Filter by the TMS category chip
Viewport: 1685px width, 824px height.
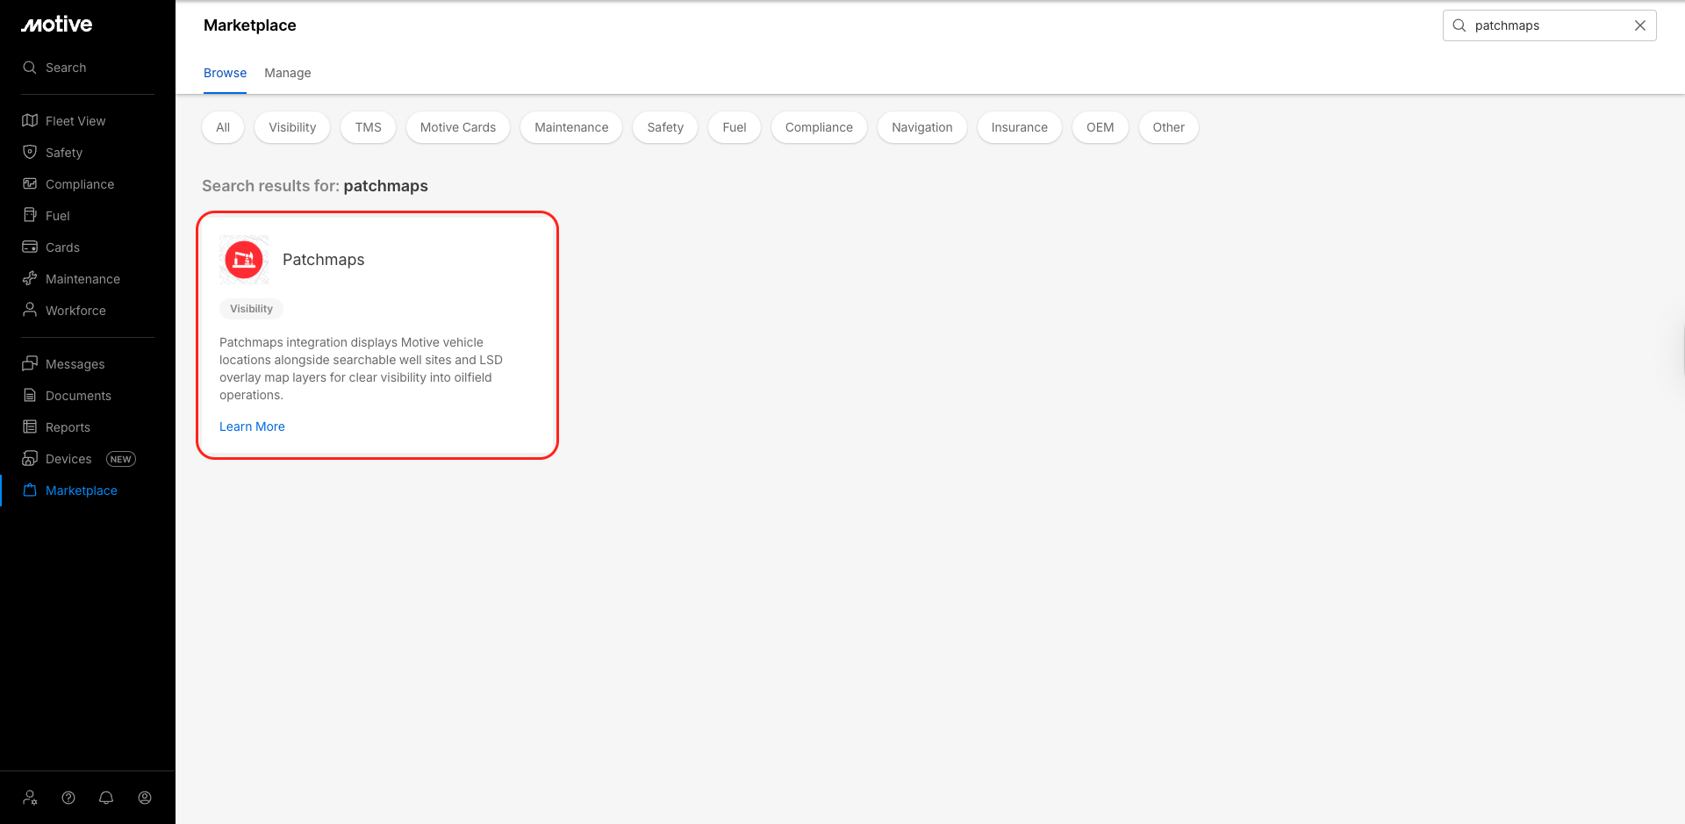(x=369, y=127)
